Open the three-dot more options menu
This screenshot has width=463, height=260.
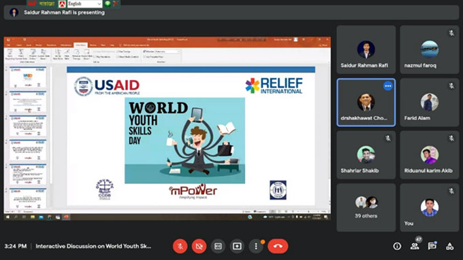pos(256,246)
